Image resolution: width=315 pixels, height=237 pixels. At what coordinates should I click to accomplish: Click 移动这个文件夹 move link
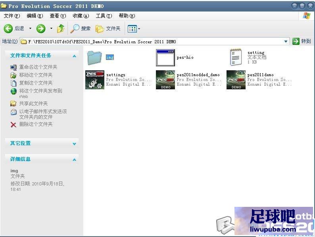tap(36, 75)
